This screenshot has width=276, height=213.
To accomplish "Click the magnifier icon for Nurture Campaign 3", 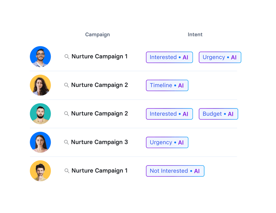I will (x=67, y=142).
